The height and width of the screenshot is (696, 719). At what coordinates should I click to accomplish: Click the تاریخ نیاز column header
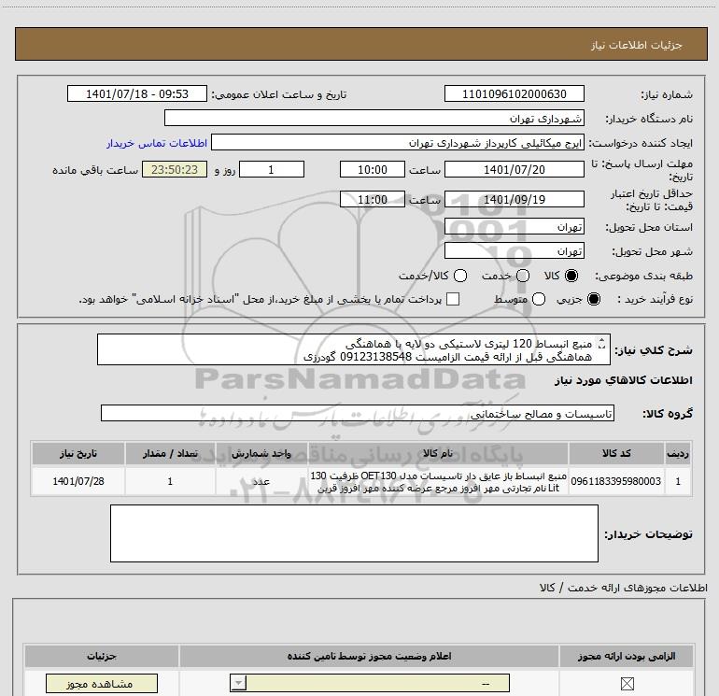78,453
